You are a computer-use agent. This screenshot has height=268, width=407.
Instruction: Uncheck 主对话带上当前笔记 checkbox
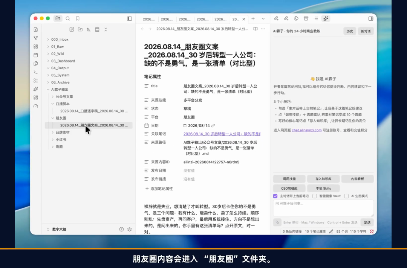[x=275, y=196]
